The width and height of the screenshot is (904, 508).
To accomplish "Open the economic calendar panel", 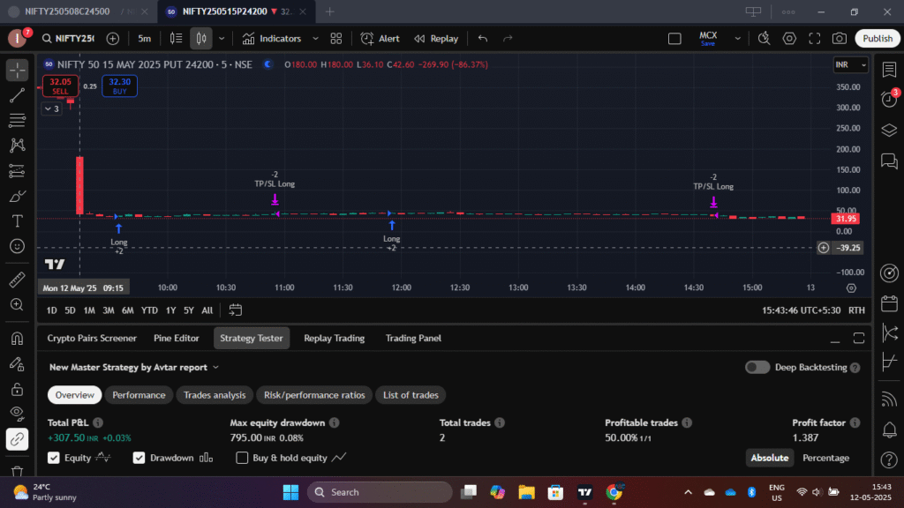I will pos(889,303).
